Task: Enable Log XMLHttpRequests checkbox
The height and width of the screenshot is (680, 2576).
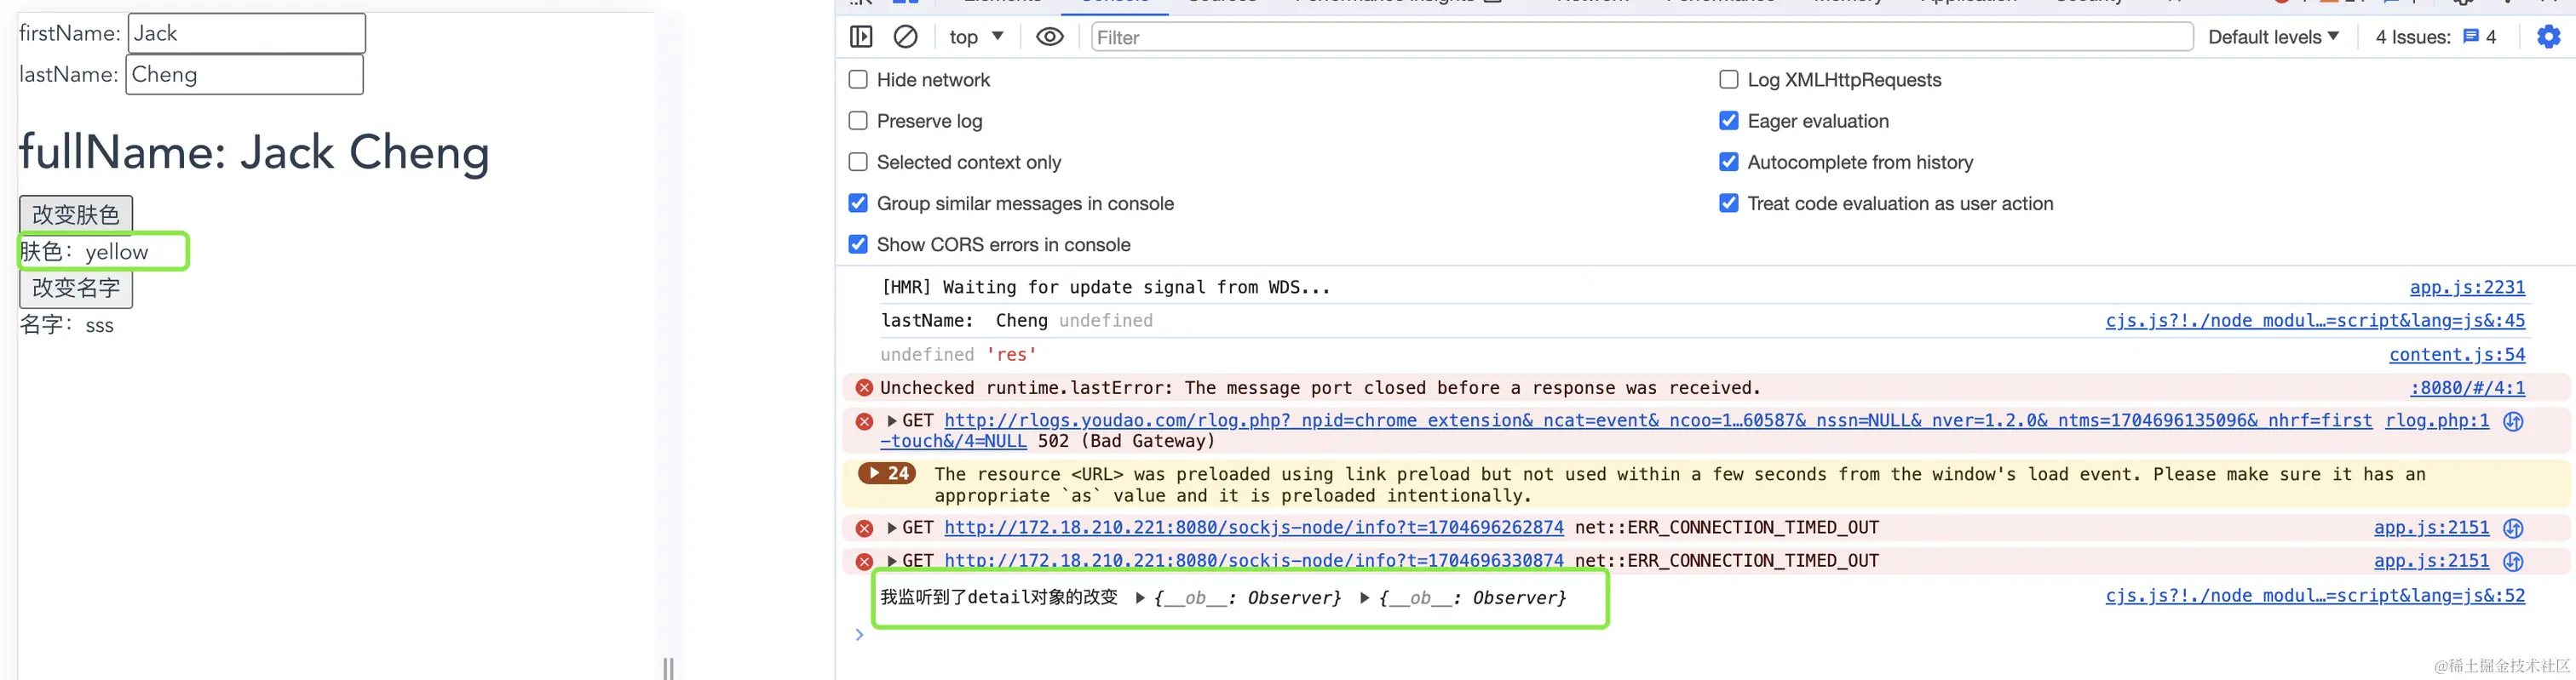Action: pos(1728,80)
